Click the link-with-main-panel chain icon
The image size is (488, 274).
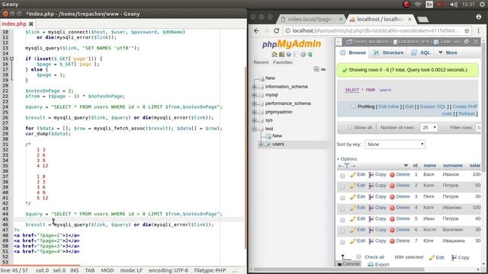tap(323, 69)
